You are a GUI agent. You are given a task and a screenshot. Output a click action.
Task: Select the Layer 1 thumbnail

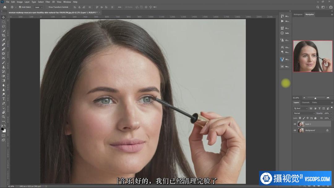pyautogui.click(x=301, y=124)
